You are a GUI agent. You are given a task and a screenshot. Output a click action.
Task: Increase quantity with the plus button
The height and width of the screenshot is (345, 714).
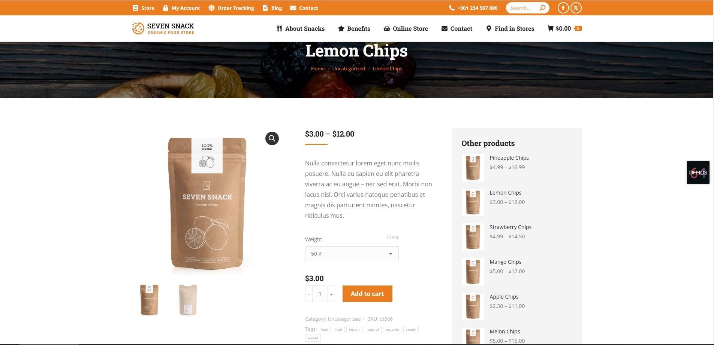tap(331, 294)
